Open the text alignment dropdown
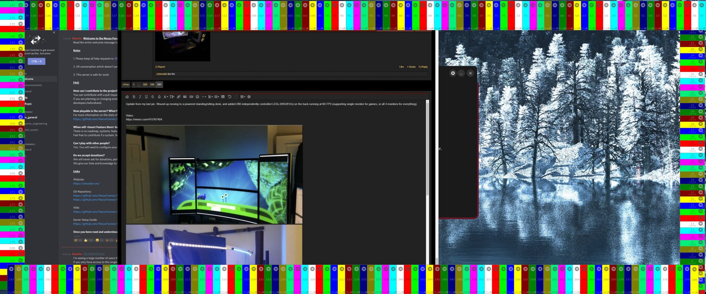Screen dimensions: 706x294 (x=210, y=97)
